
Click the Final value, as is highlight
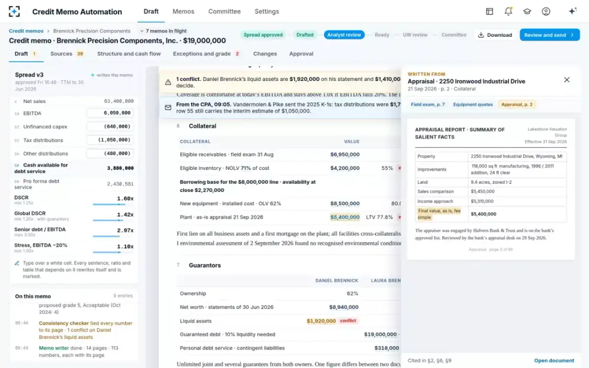(x=439, y=214)
